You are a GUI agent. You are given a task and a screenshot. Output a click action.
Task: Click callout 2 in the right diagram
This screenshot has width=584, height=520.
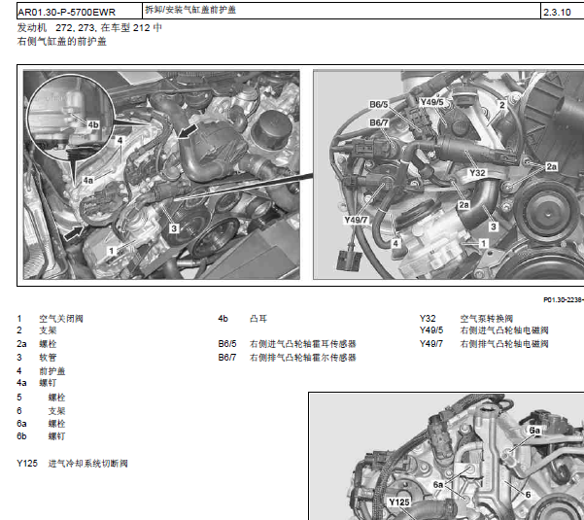tap(501, 105)
